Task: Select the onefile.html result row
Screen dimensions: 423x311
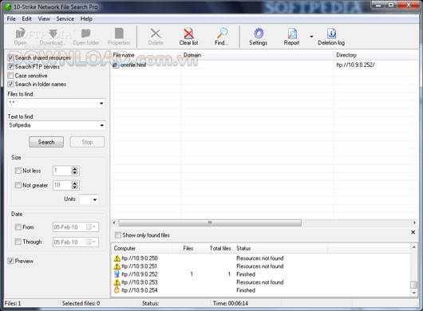Action: (x=265, y=65)
